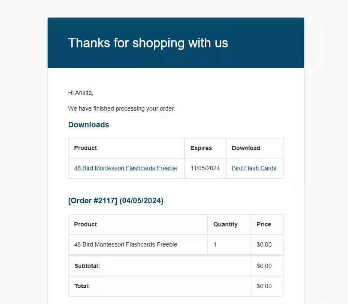The image size is (348, 304).
Task: Click the Price column header
Action: coord(264,224)
